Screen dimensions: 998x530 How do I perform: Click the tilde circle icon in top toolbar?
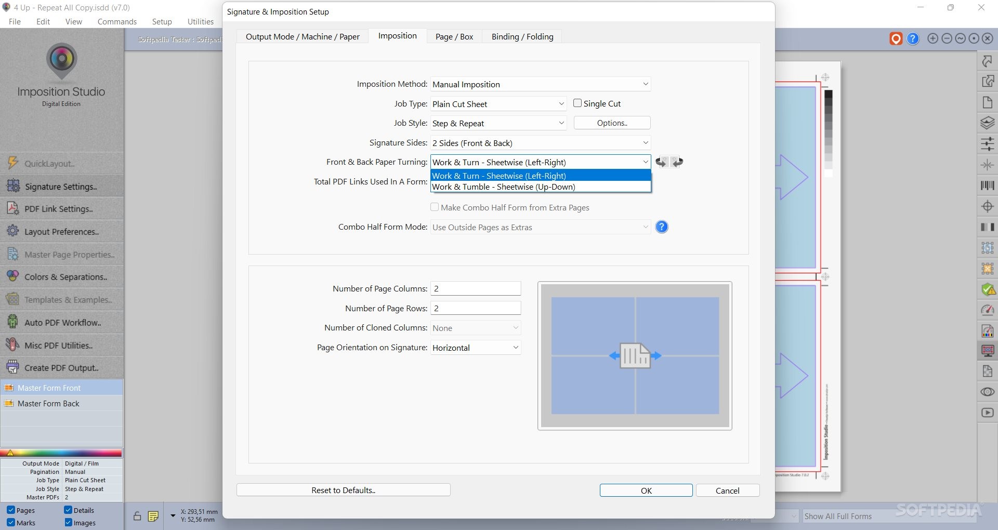pos(960,38)
